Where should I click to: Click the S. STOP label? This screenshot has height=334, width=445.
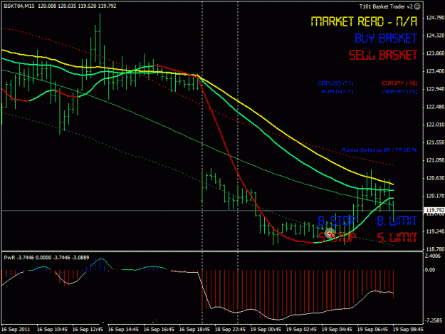(x=337, y=237)
